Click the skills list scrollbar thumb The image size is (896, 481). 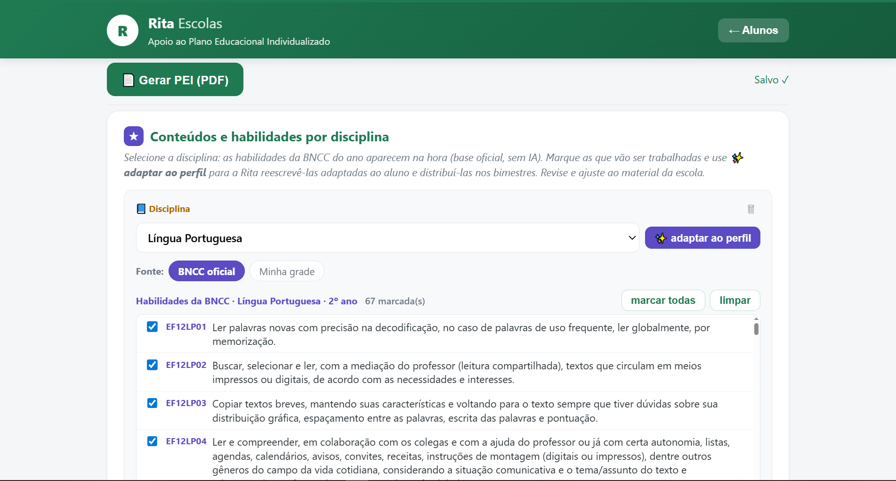(x=756, y=329)
